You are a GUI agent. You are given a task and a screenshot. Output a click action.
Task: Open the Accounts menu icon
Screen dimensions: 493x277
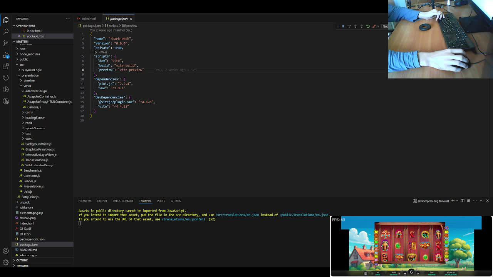click(x=6, y=251)
